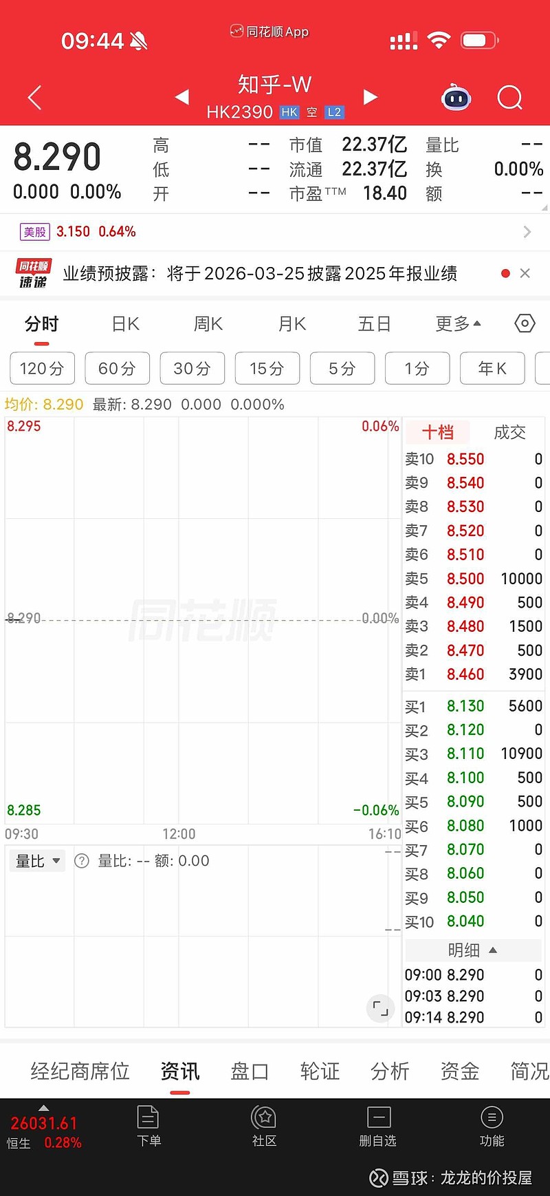Screen dimensions: 550x1196
Task: Tap earnings disclosure announcement text
Action: click(x=260, y=273)
